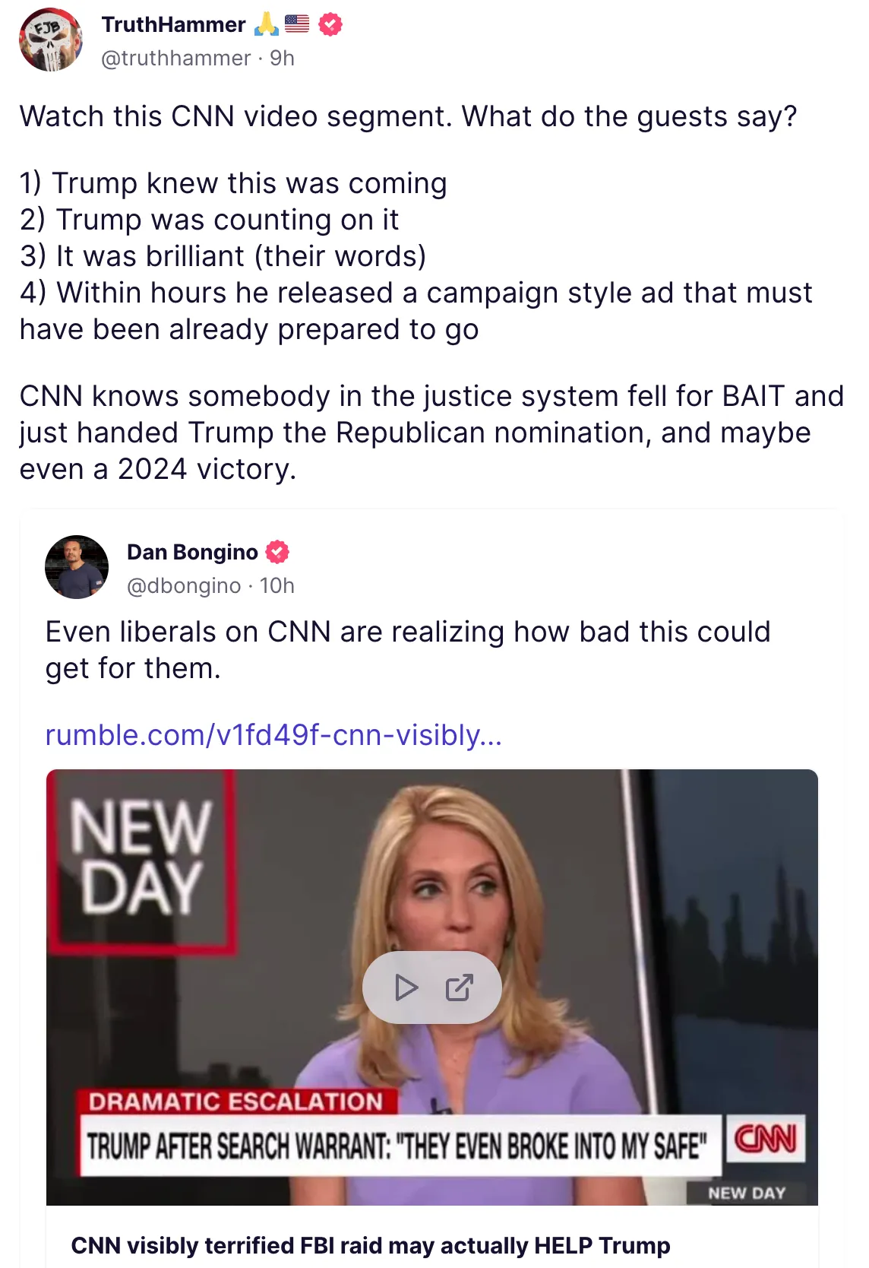869x1268 pixels.
Task: Click TruthHammer's red verified badge
Action: 330,24
